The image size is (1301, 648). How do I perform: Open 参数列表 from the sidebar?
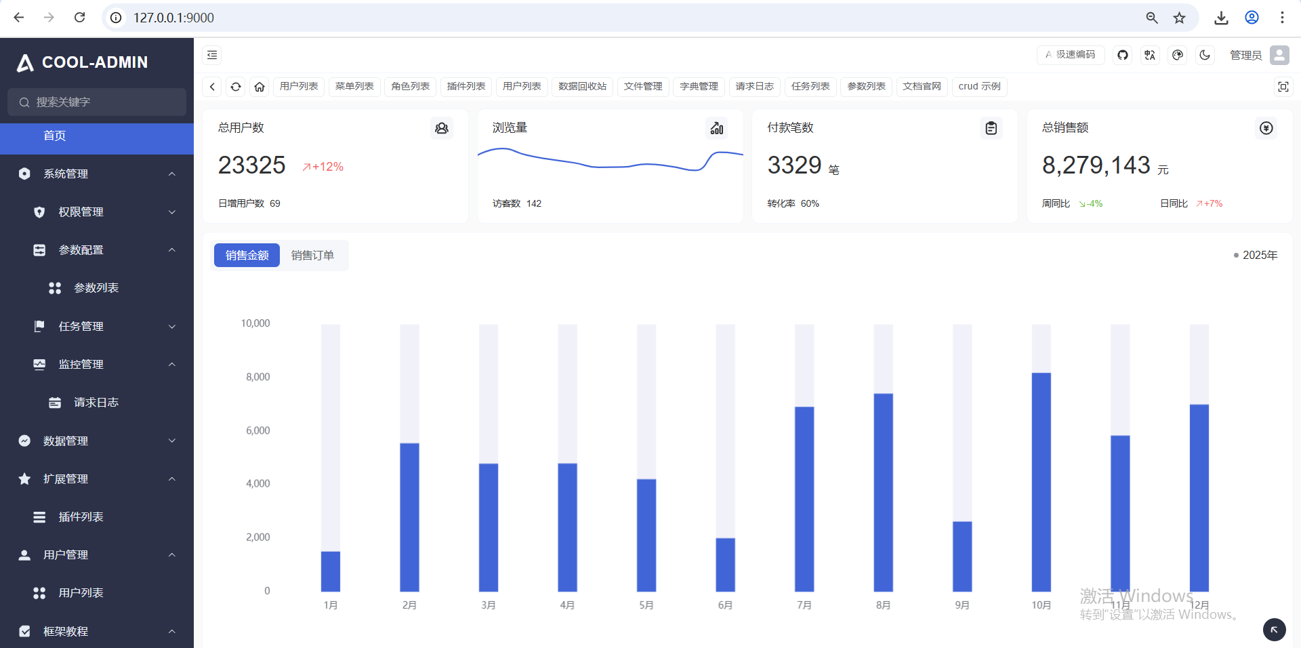point(97,287)
